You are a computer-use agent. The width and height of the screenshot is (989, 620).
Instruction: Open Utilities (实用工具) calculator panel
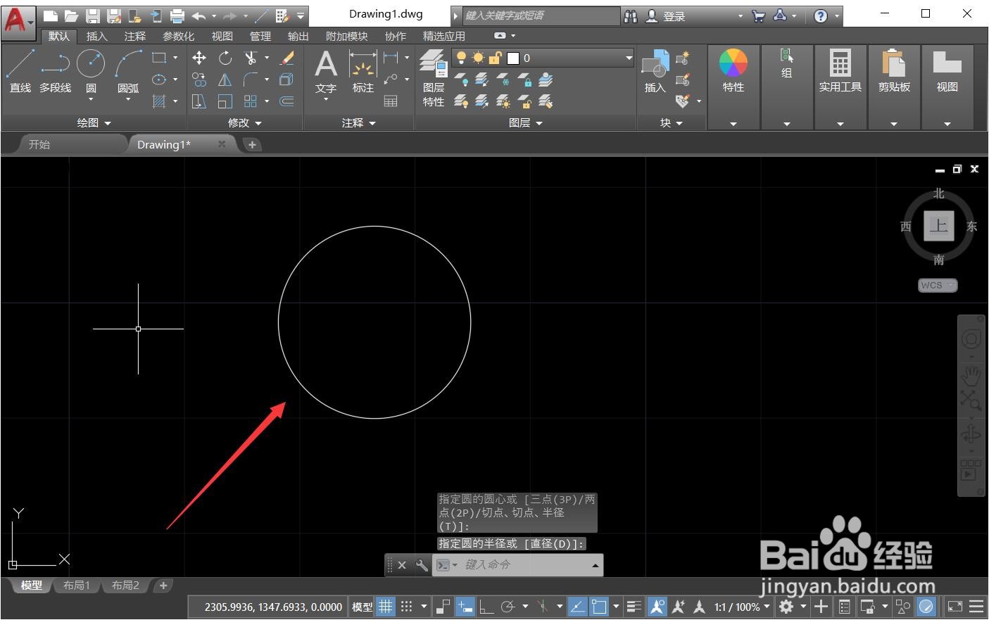(x=840, y=72)
